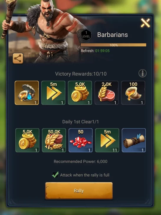Tap the level 1 hexagon badge
Image resolution: width=161 pixels, height=215 pixels.
tap(86, 35)
